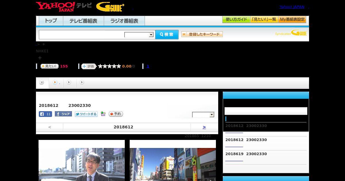Click the previous date arrow <

coord(50,127)
